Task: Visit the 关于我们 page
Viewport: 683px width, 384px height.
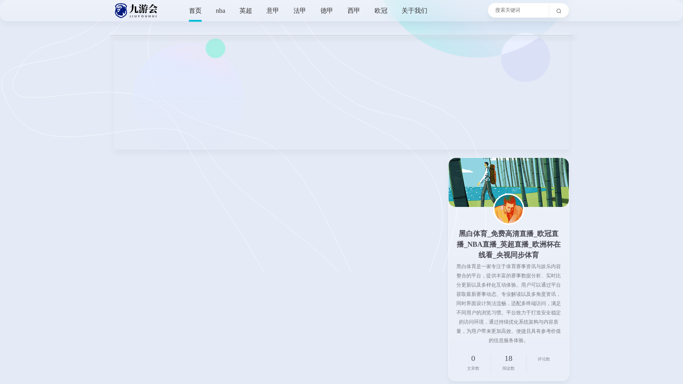Action: [414, 11]
